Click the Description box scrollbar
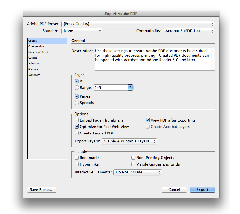Viewport: 240px width, 214px height. 213,59
